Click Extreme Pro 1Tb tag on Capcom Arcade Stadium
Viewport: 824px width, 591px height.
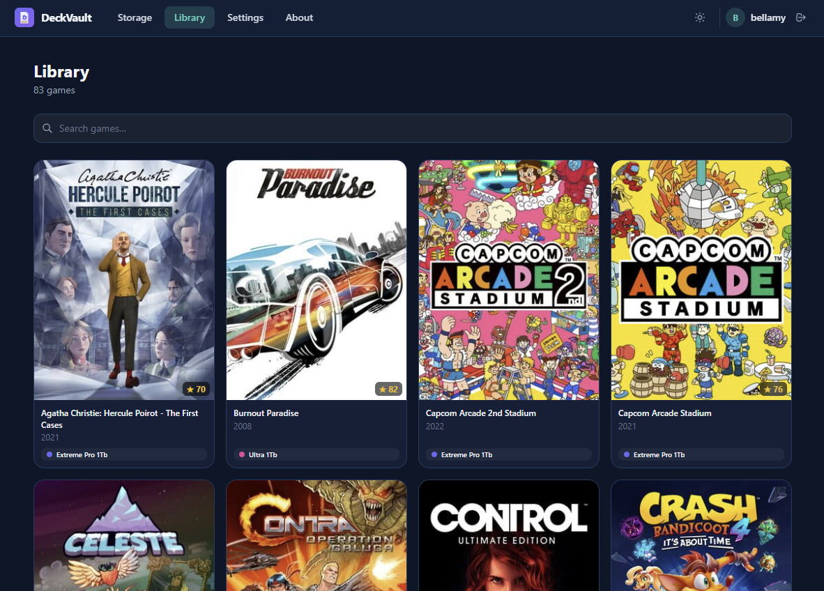[701, 454]
